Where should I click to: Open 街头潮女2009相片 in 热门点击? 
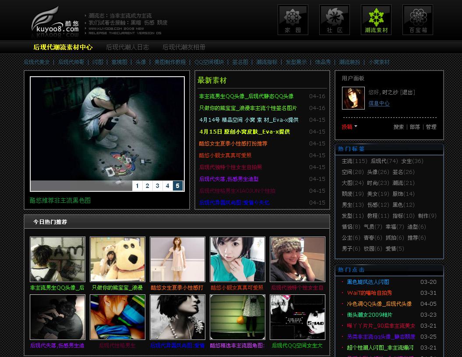click(370, 315)
